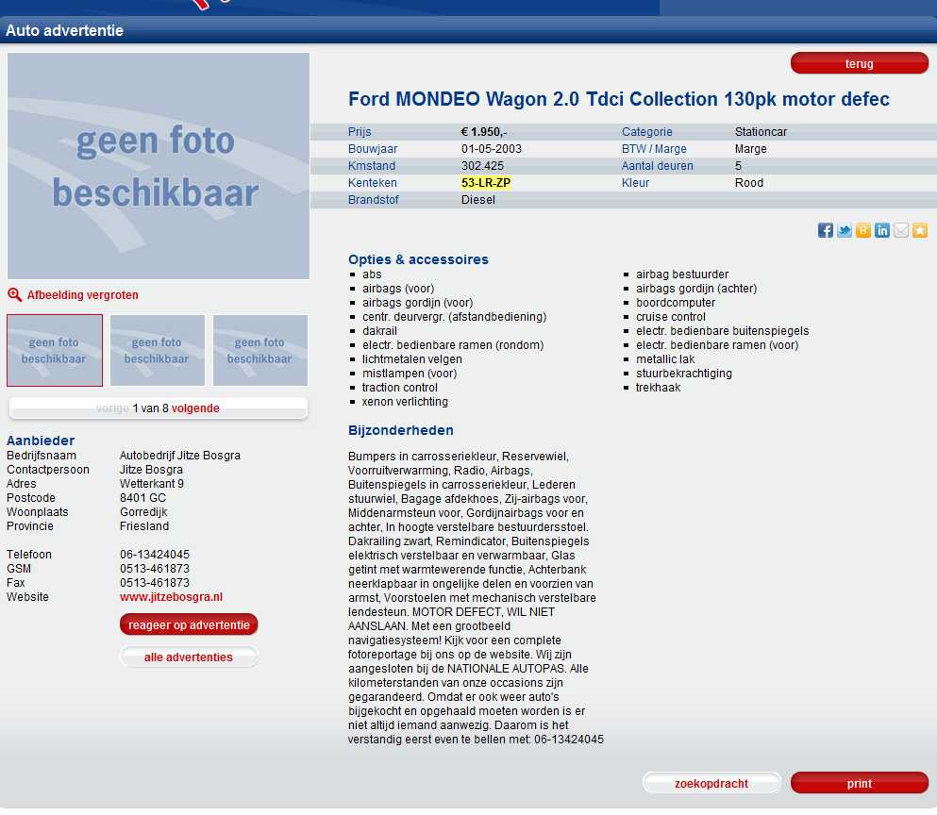Click the Brandstof value Diesel
937x815 pixels.
click(478, 200)
